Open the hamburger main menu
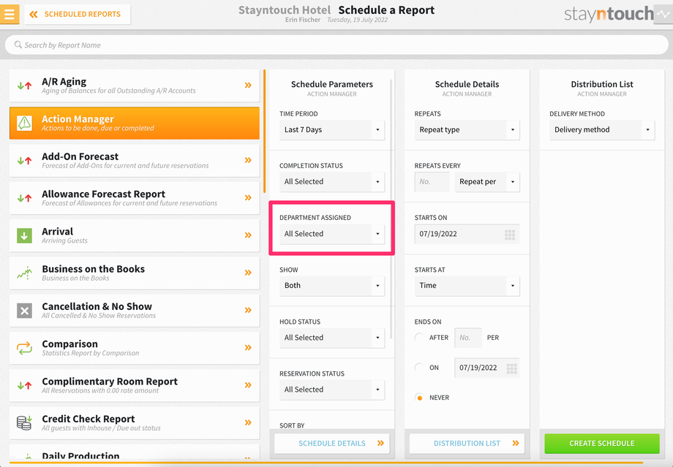673x467 pixels. (x=9, y=14)
